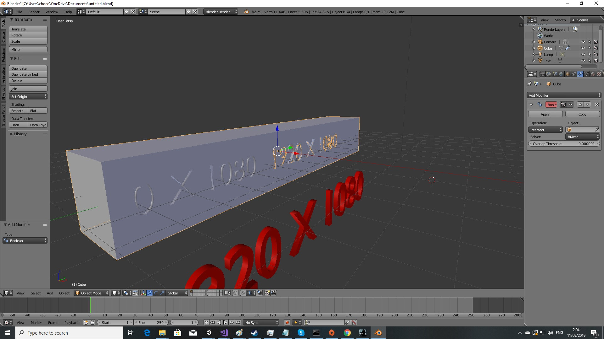
Task: Select the rotate manipulator arc icon
Action: pyautogui.click(x=156, y=293)
